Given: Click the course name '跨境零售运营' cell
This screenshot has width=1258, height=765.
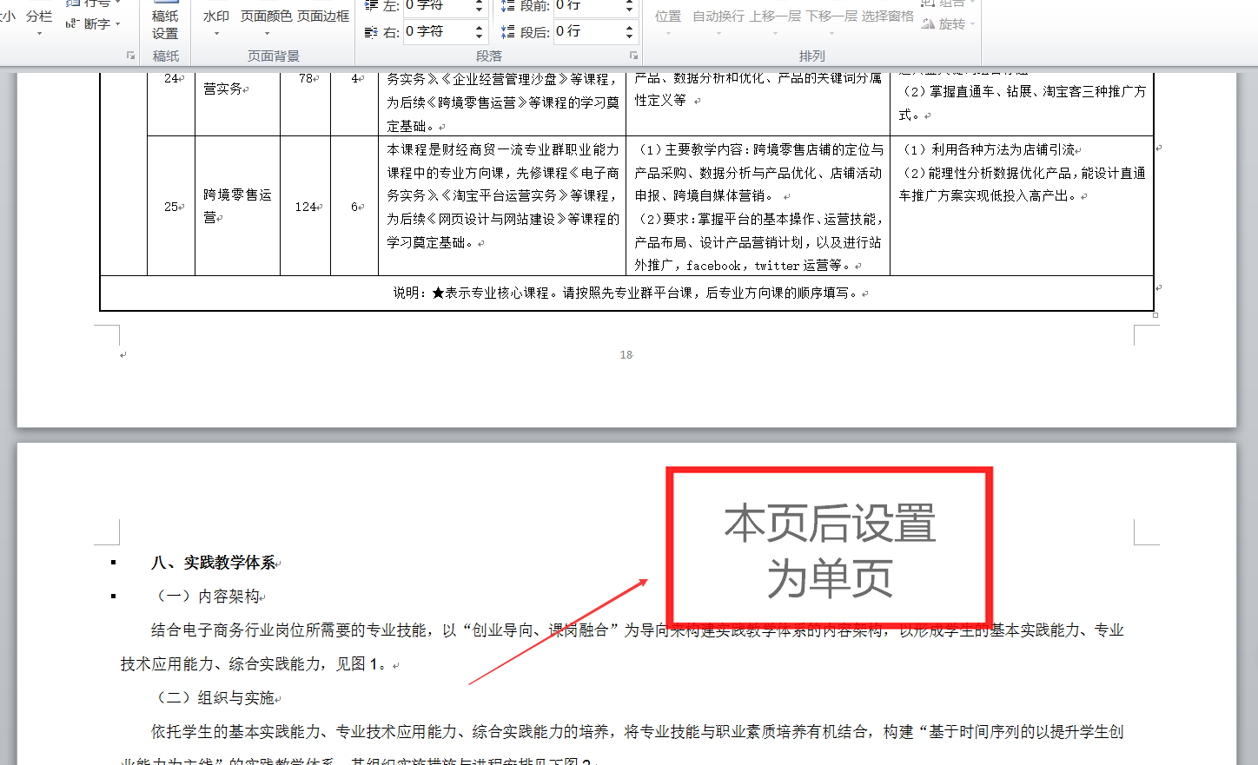Looking at the screenshot, I should click(237, 207).
